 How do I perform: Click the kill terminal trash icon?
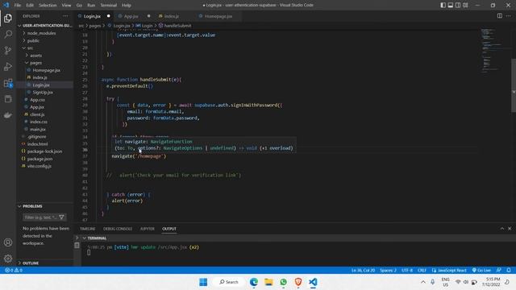pyautogui.click(x=77, y=245)
